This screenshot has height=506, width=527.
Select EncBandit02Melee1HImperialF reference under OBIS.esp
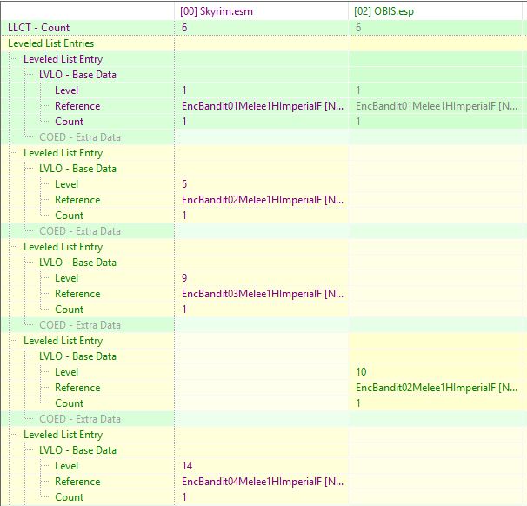pos(437,388)
